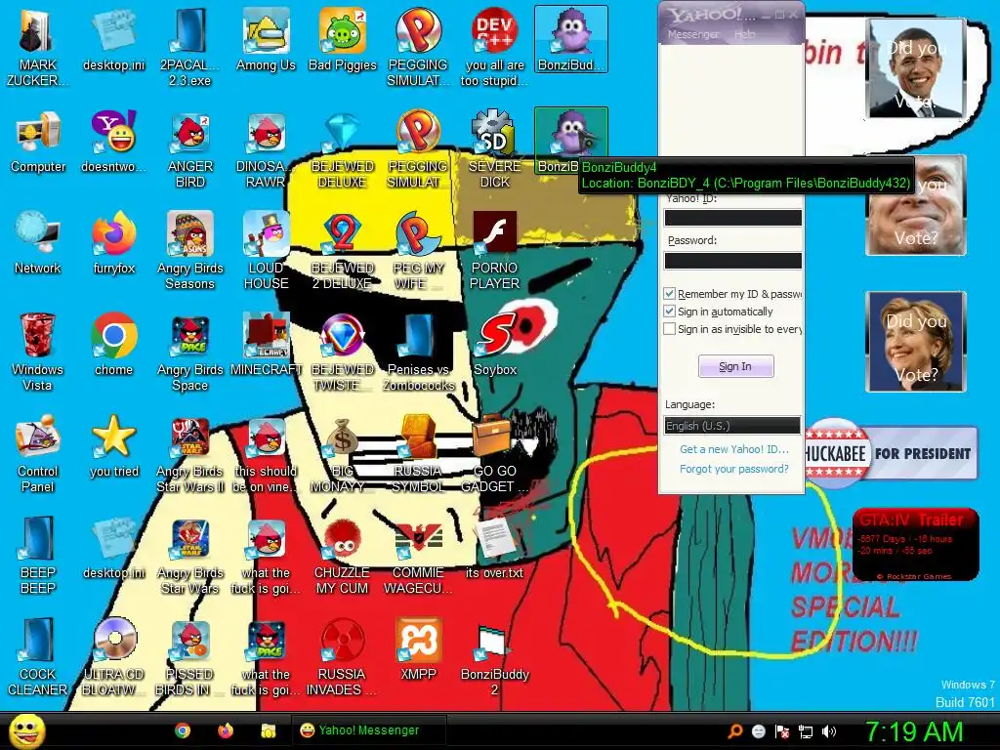Viewport: 1000px width, 750px height.
Task: Open the RUSSIA SYMBOL icon
Action: pos(418,453)
